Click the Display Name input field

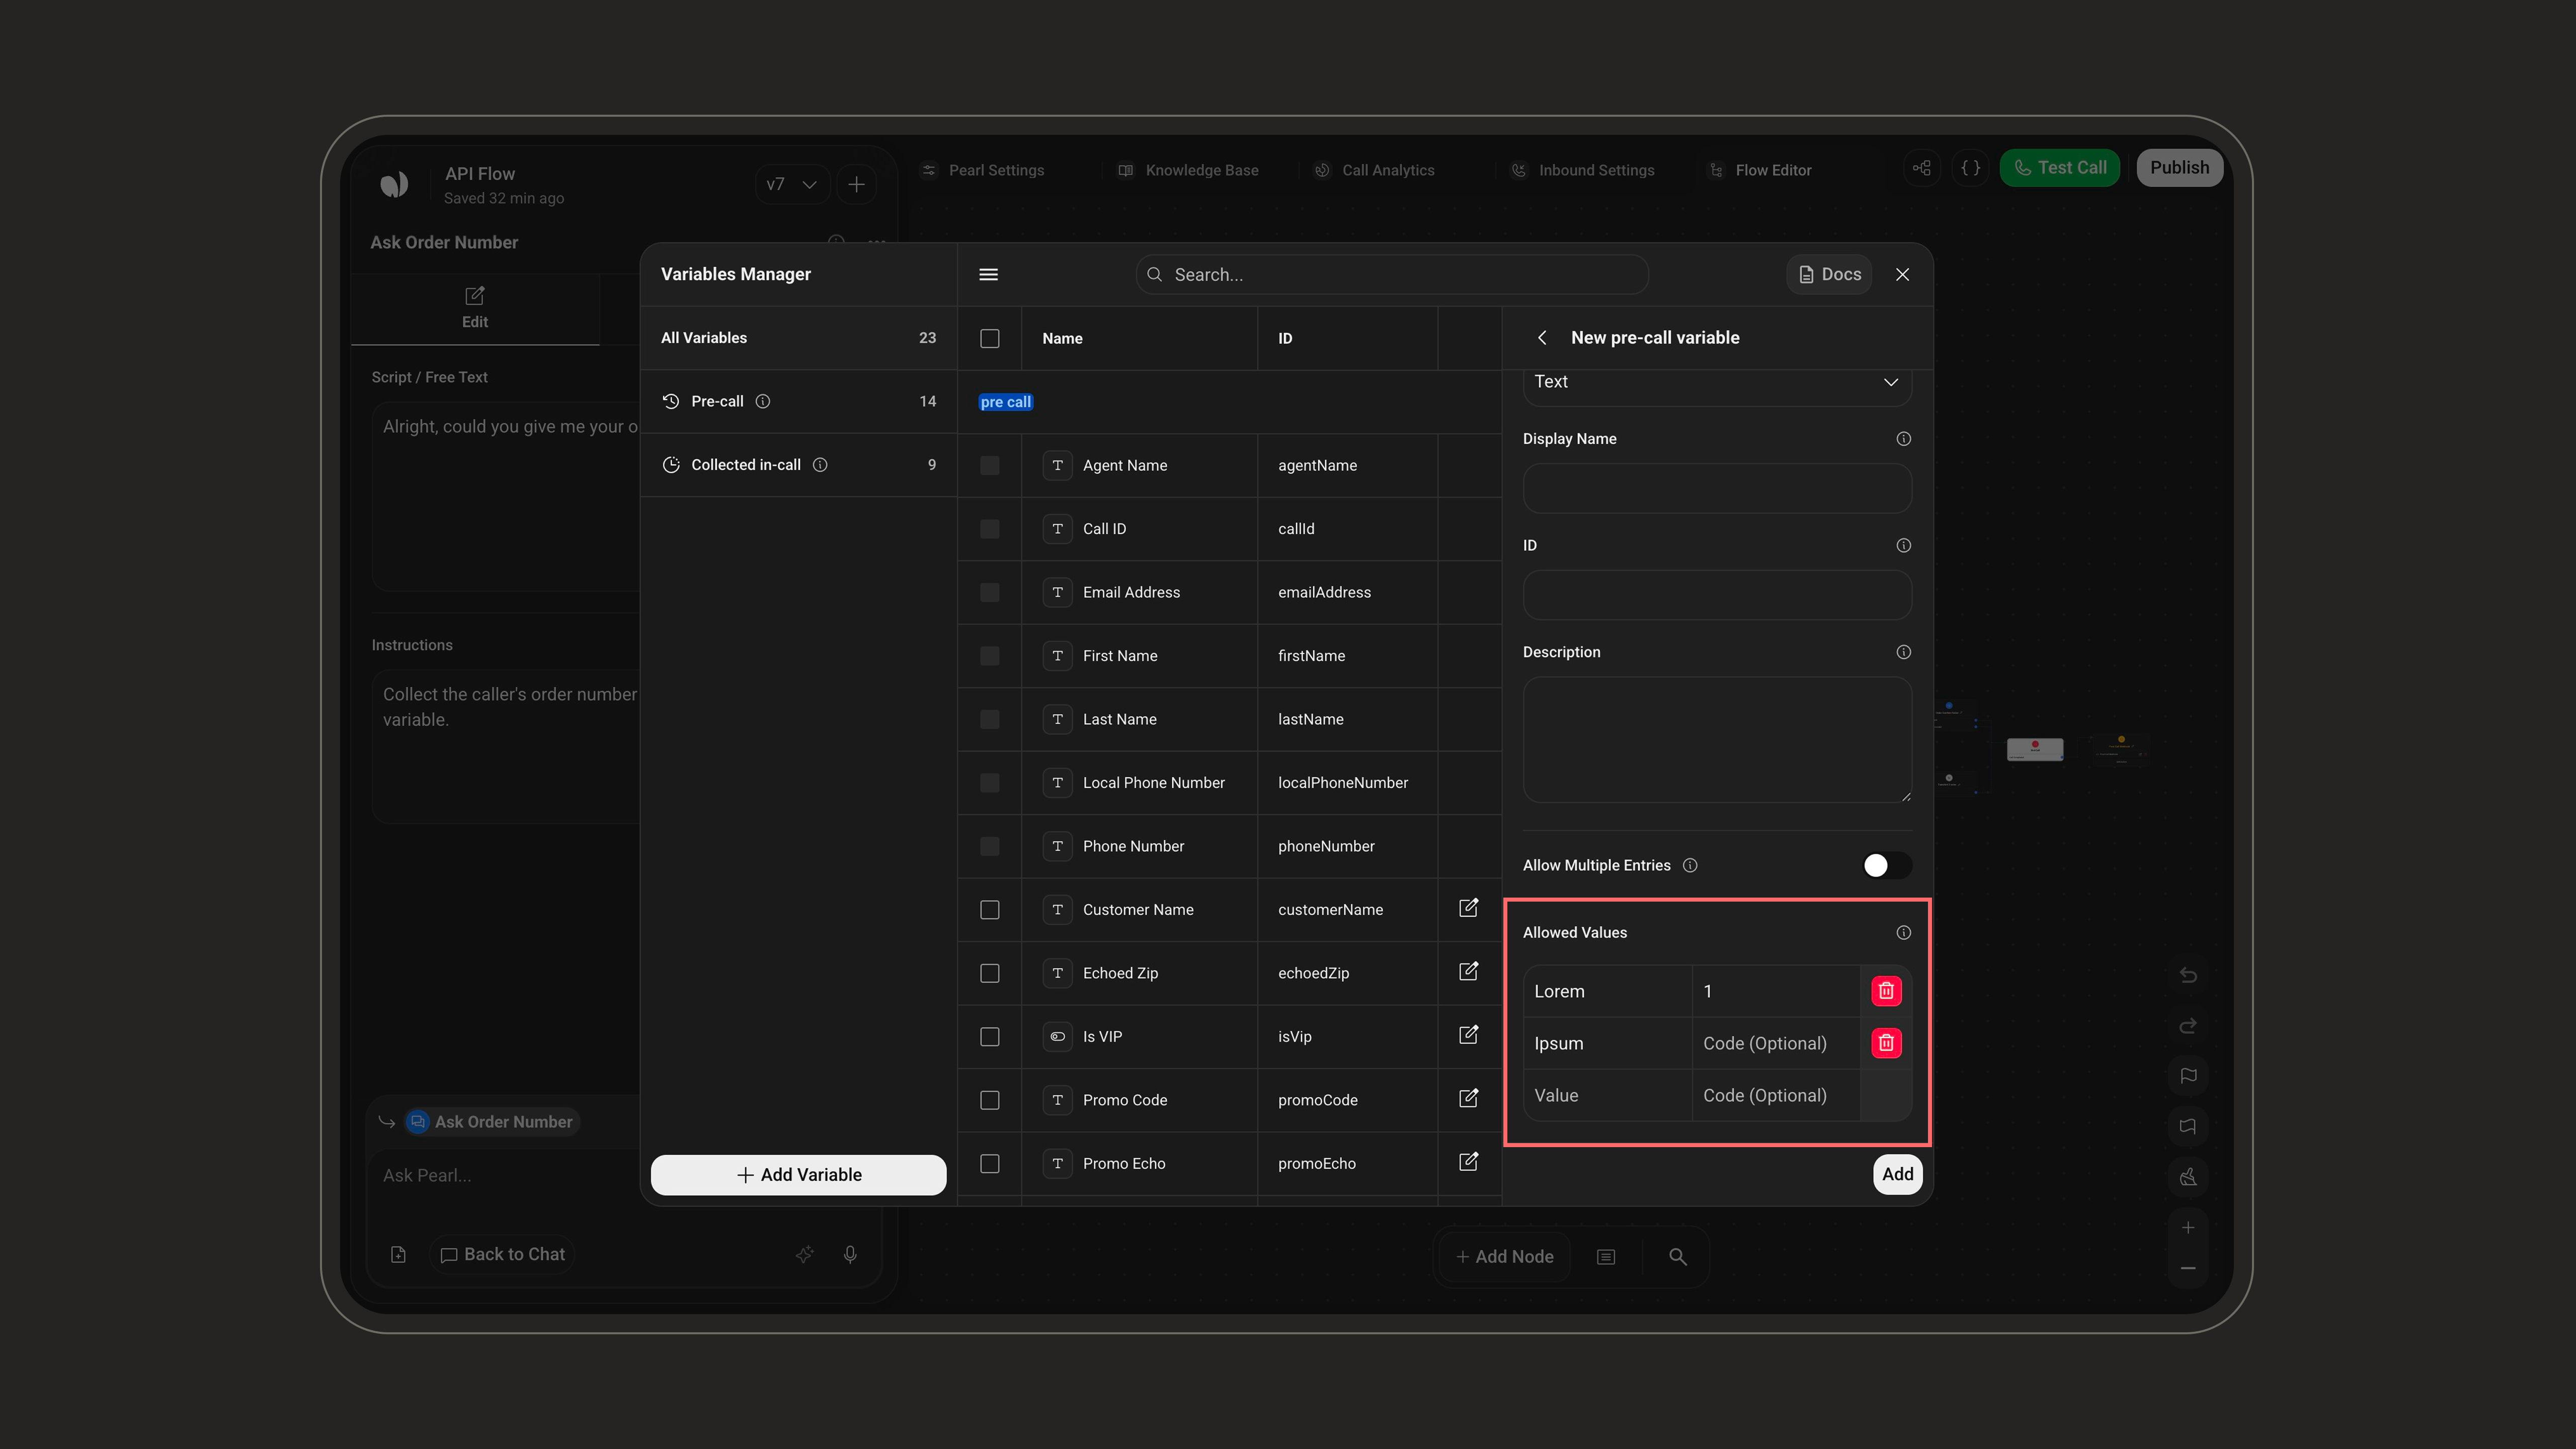[x=1716, y=489]
